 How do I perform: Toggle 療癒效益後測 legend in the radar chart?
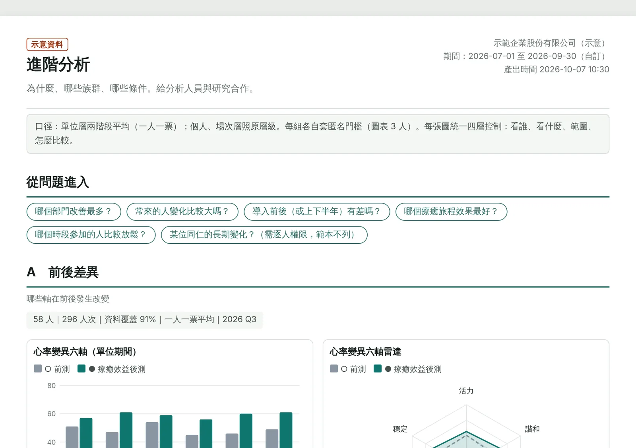pyautogui.click(x=408, y=369)
